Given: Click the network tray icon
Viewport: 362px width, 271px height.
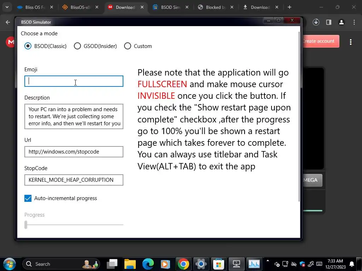Looking at the screenshot, I should click(285, 264).
